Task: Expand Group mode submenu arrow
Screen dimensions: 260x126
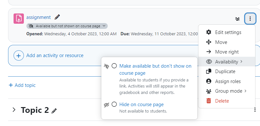Action: coord(245,91)
